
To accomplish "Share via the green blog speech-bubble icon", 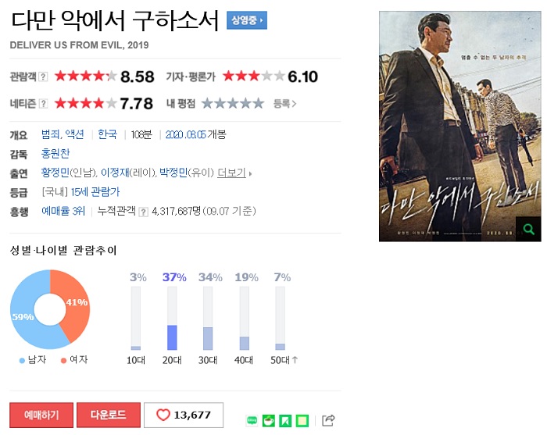I will [x=252, y=421].
